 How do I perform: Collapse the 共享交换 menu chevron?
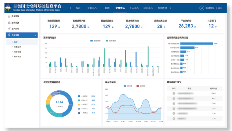[x=35, y=35]
